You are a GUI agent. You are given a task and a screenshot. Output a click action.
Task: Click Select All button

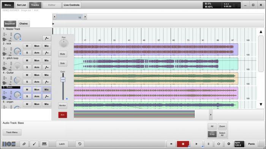pos(222,134)
